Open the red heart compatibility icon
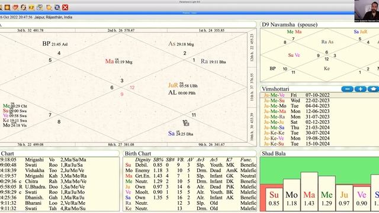Image resolution: width=379 pixels, height=213 pixels. pyautogui.click(x=15, y=8)
